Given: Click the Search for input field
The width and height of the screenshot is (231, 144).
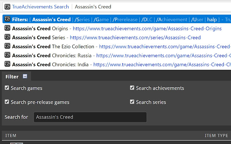Looking at the screenshot, I should click(x=90, y=117).
